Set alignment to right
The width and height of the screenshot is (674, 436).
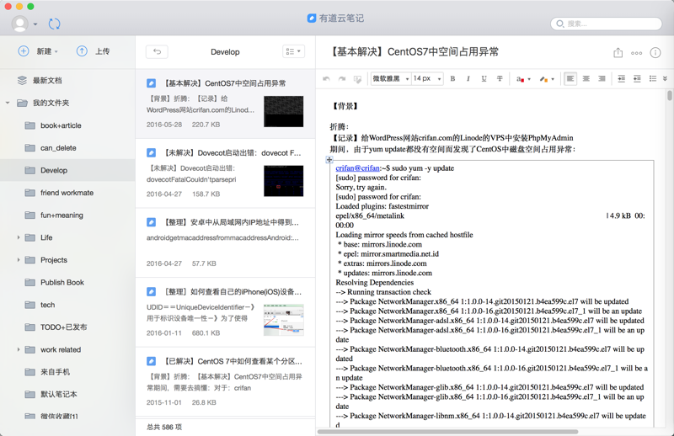coord(602,78)
